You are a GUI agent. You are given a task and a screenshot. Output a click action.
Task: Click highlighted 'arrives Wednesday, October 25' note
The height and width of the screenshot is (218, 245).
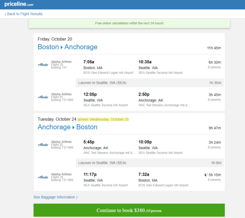coord(103,119)
